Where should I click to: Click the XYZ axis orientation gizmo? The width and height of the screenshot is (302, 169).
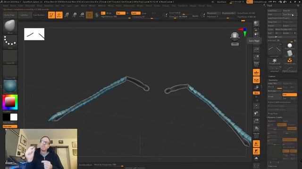point(243,32)
